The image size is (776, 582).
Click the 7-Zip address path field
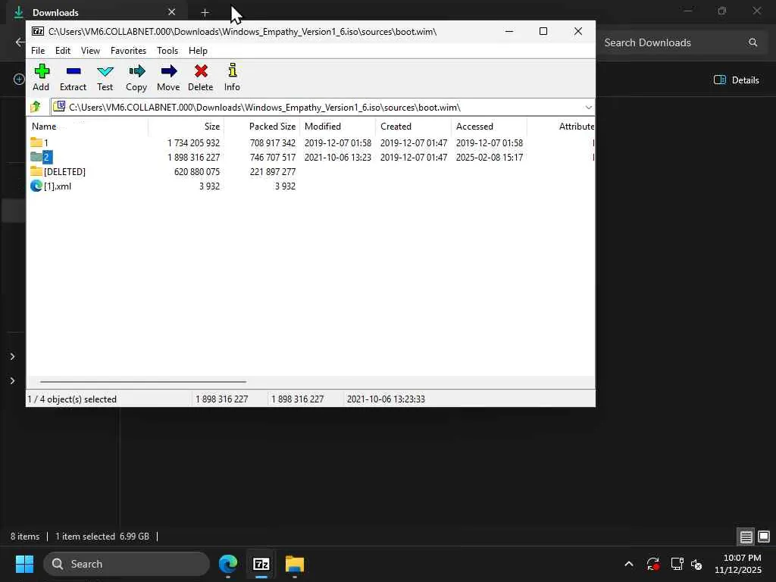tap(322, 108)
